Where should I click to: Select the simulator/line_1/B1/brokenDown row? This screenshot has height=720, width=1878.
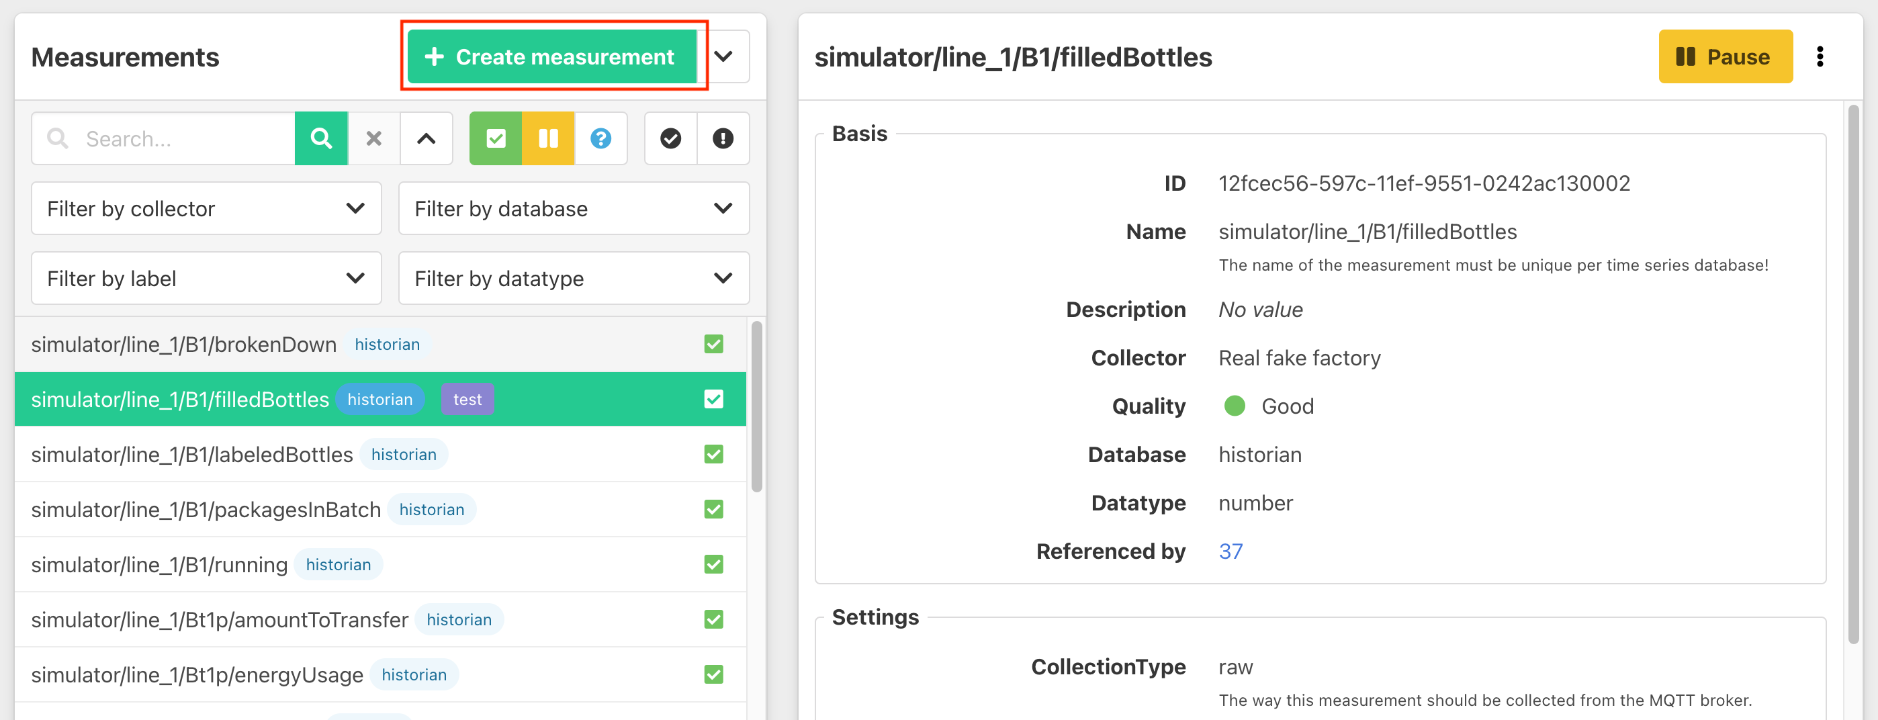(379, 344)
